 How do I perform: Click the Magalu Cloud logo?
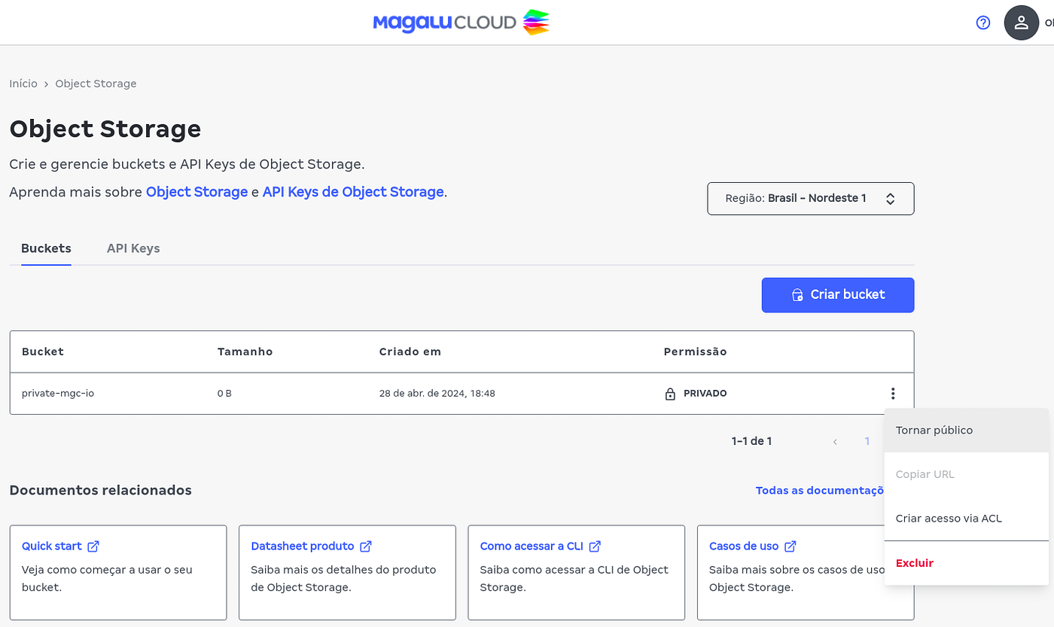point(462,23)
